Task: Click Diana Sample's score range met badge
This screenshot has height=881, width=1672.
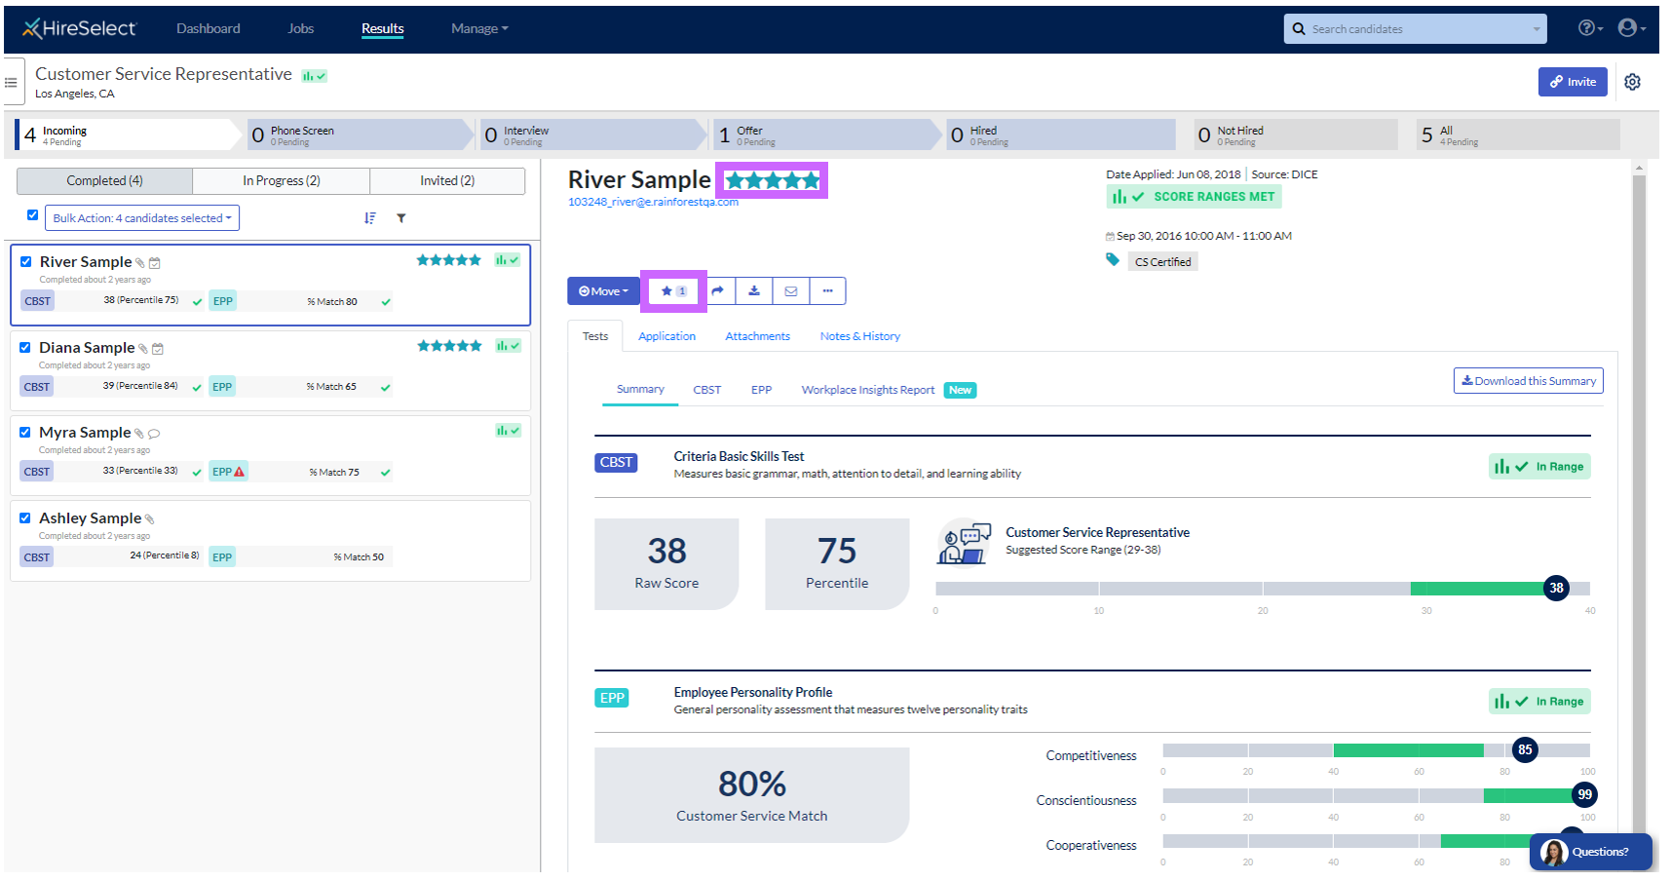Action: (508, 346)
